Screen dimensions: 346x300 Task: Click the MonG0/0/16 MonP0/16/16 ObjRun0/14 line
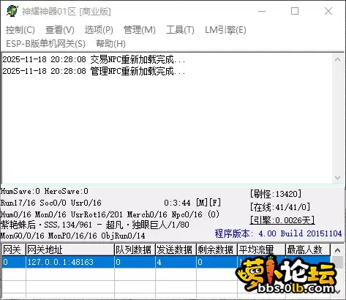(x=73, y=236)
